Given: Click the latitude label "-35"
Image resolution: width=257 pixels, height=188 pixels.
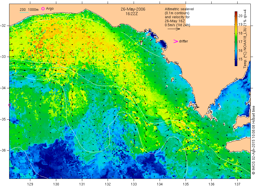Looking at the screenshot, I should coord(3,119).
